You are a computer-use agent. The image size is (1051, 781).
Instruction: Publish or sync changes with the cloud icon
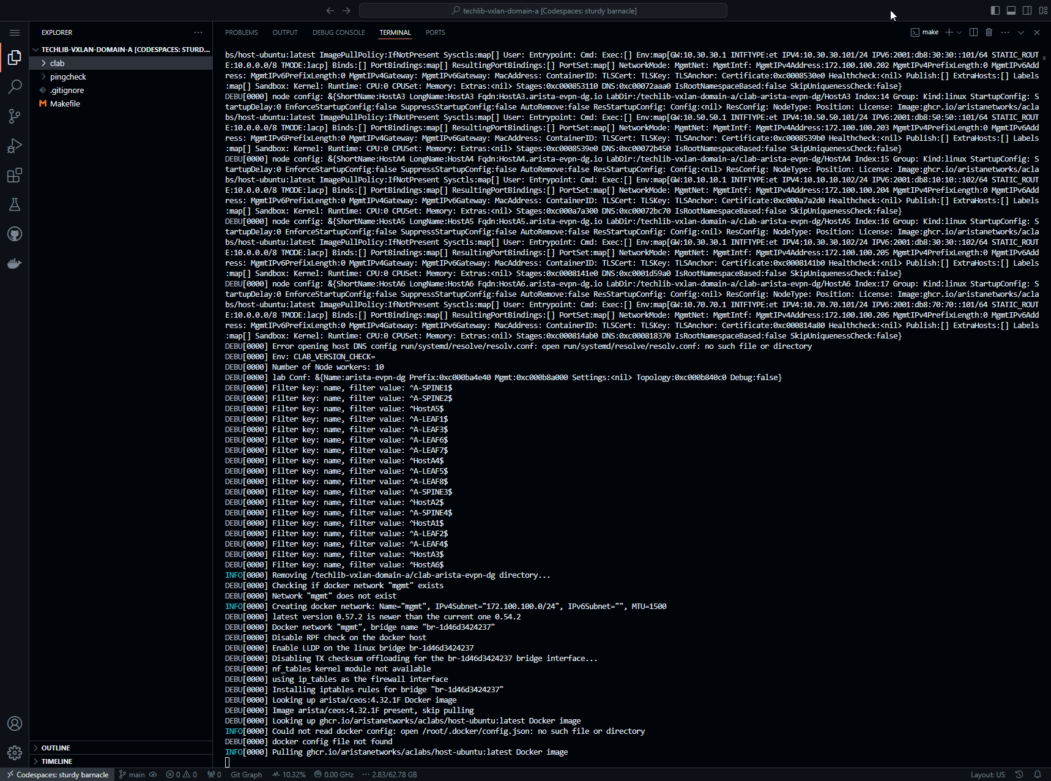(153, 774)
